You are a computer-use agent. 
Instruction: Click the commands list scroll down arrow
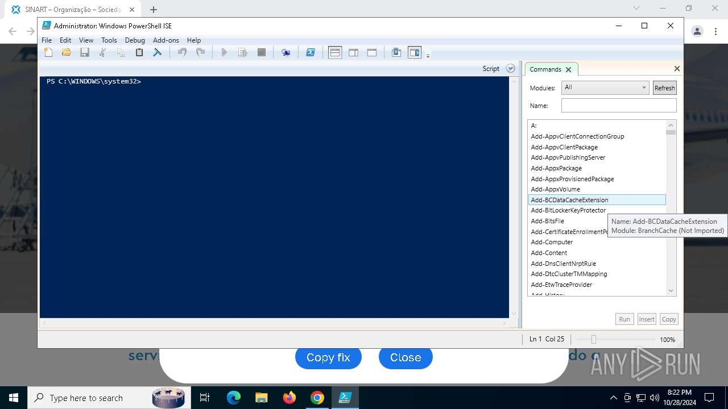pos(671,291)
